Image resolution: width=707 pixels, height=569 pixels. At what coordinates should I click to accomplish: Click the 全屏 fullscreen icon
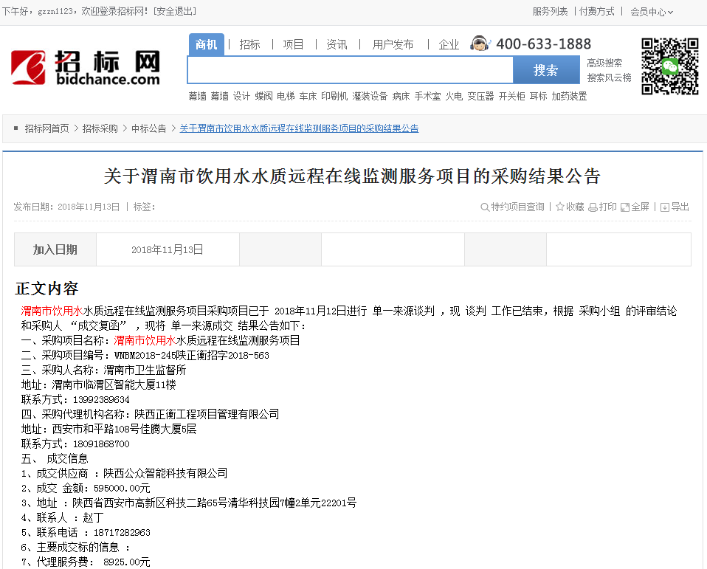coord(625,207)
